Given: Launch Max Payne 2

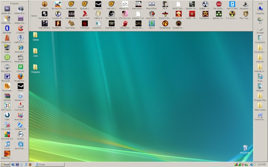Looking at the screenshot, I should click(x=111, y=15).
